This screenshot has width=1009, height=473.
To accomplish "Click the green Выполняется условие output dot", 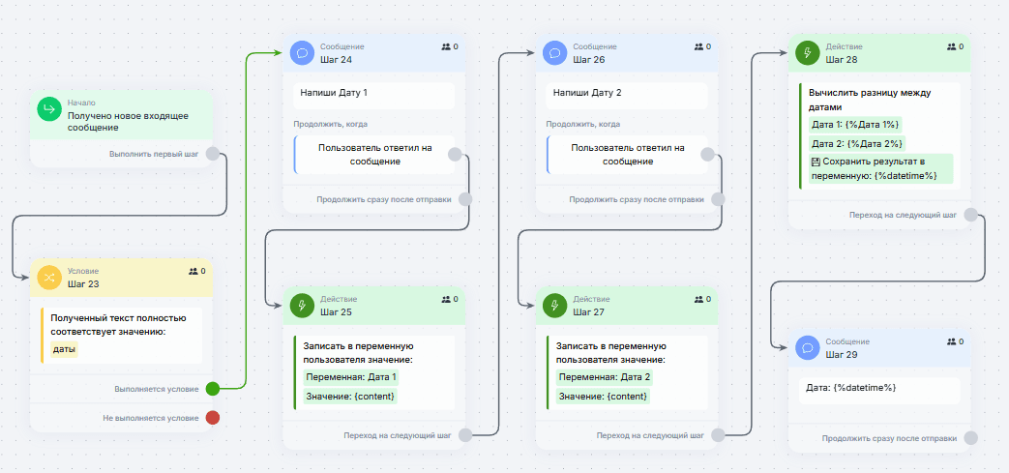I will pyautogui.click(x=213, y=389).
